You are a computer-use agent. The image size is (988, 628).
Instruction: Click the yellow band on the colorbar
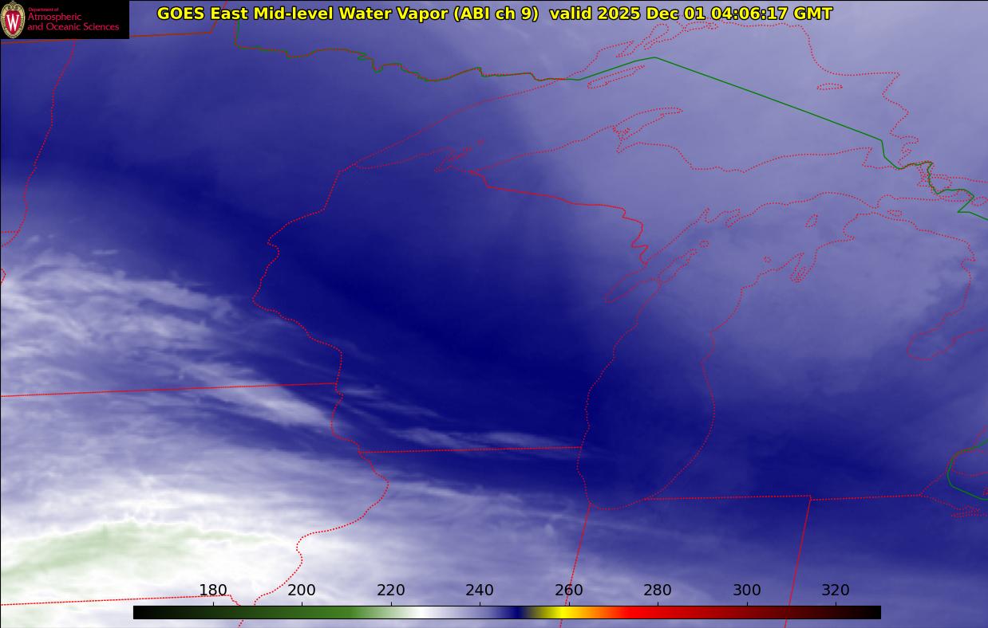tap(563, 612)
